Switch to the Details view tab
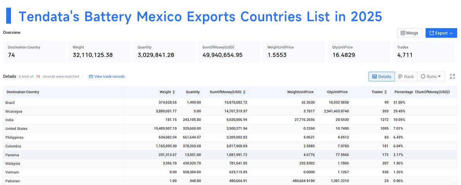 [382, 76]
